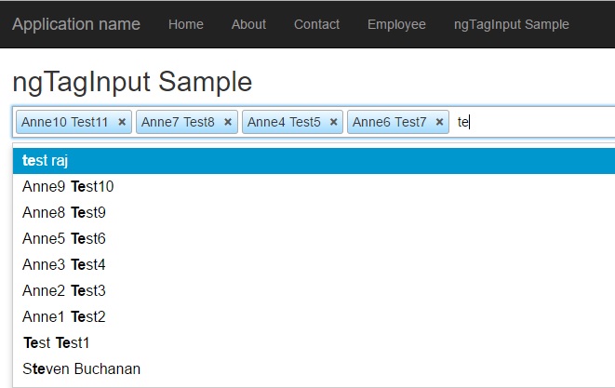Remove the Anne7 Test8 tag

coord(228,122)
